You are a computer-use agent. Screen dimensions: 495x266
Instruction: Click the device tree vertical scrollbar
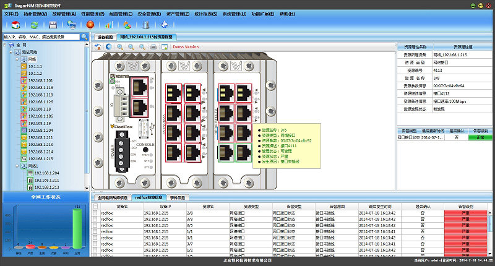click(x=87, y=116)
